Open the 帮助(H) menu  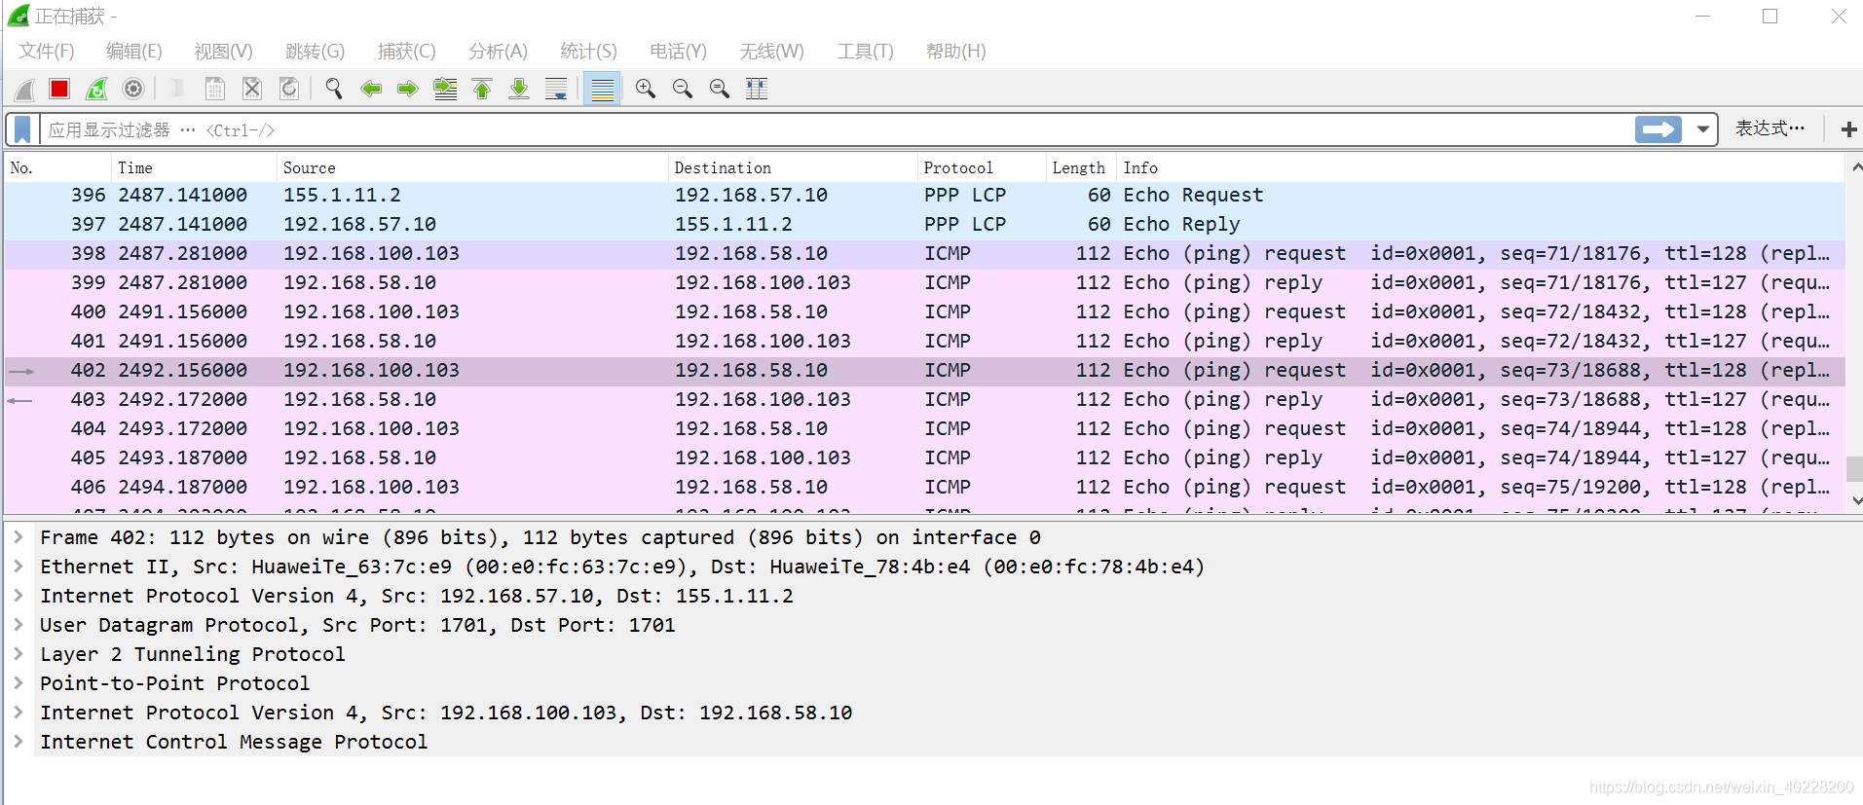tap(955, 52)
